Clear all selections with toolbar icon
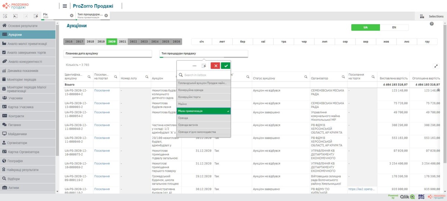 36,16
